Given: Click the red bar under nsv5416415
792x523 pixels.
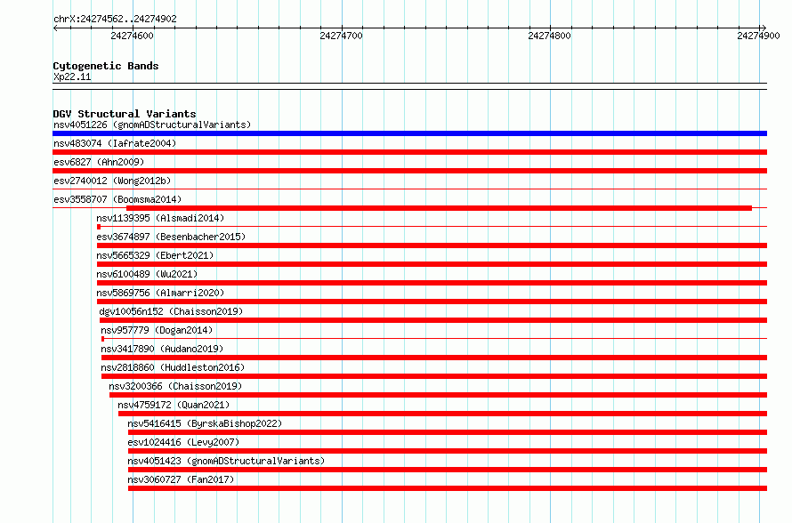Looking at the screenshot, I should tap(448, 432).
